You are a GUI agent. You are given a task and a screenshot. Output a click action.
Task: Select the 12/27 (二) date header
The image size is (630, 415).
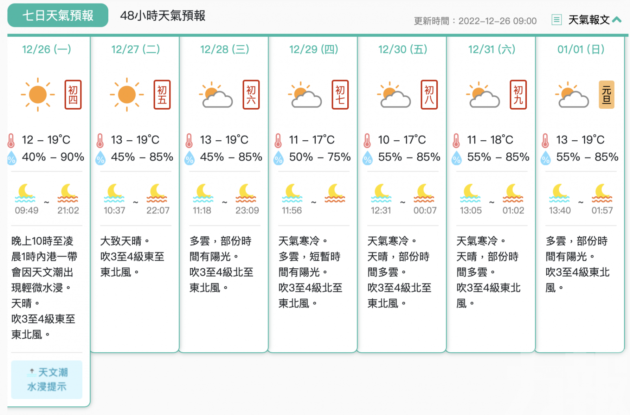click(x=135, y=49)
